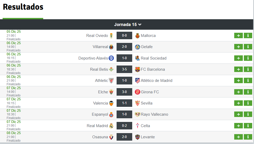
Task: Open info for Osasuna vs Levante
Action: click(248, 137)
